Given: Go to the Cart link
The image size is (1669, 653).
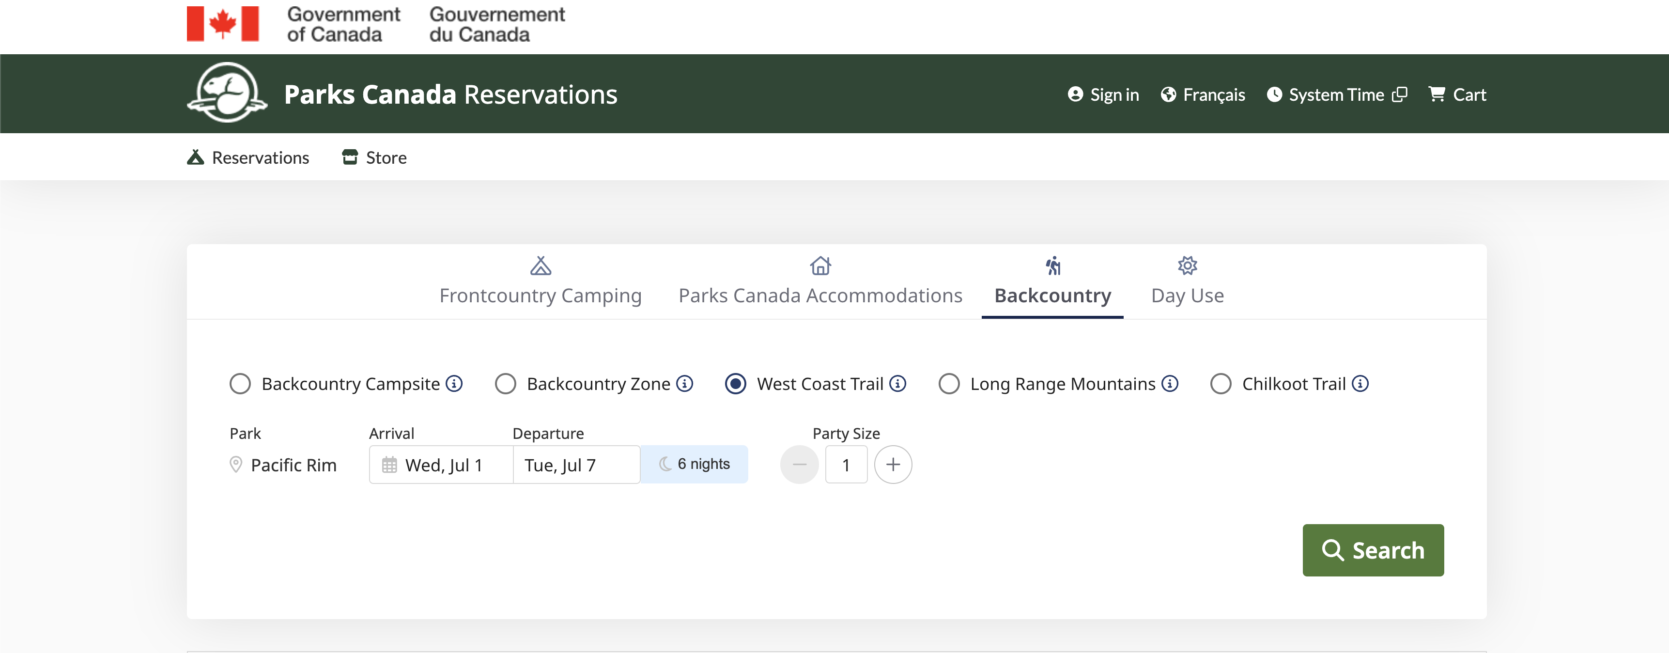Looking at the screenshot, I should pos(1457,94).
